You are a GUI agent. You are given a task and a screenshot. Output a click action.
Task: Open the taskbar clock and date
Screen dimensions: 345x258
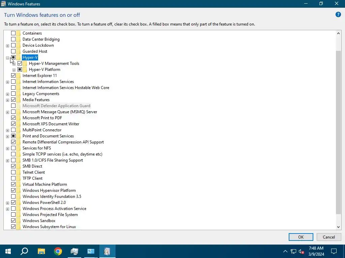(316, 251)
